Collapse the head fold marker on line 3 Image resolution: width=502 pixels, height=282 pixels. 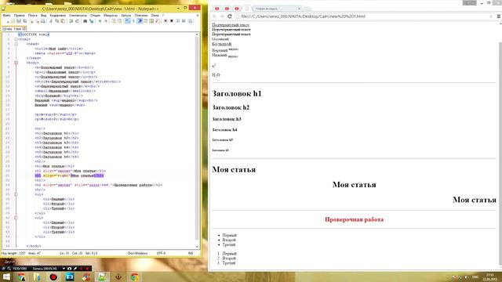[x=16, y=44]
